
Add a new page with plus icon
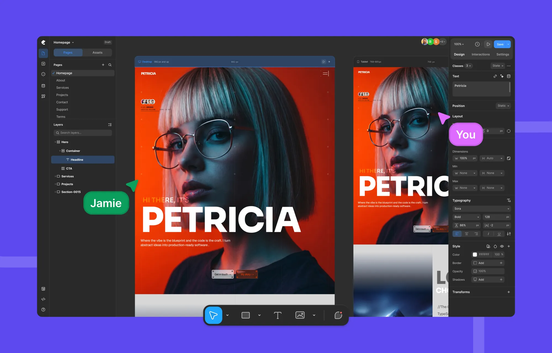point(103,65)
